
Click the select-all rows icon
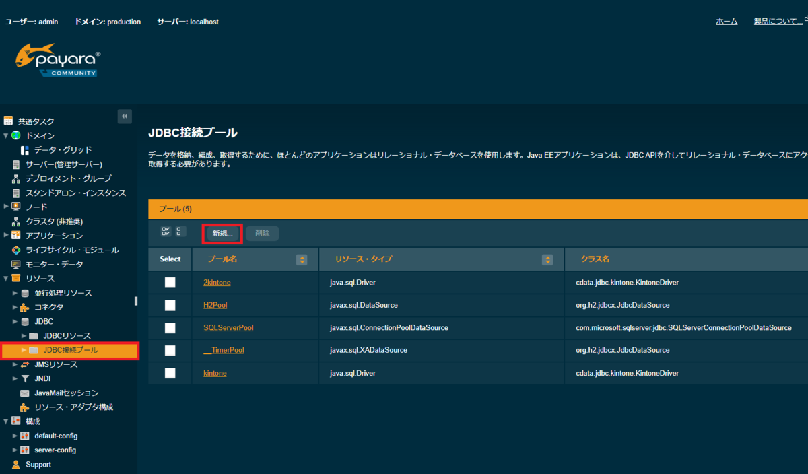tap(166, 232)
